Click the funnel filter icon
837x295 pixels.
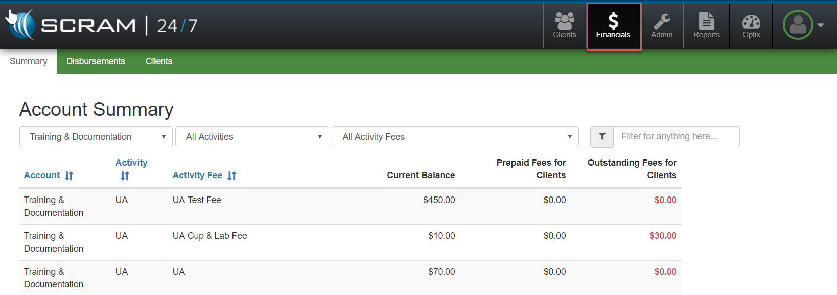click(602, 137)
